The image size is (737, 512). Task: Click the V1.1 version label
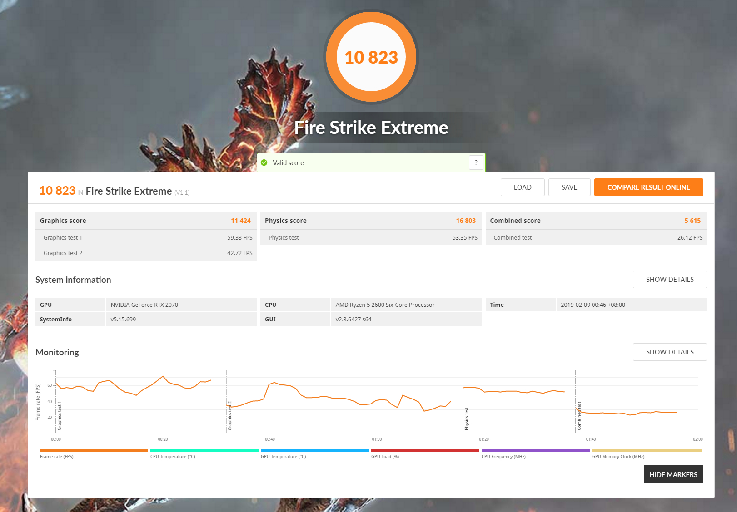tap(182, 192)
